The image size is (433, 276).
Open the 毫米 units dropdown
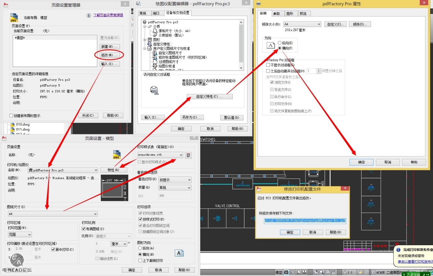pos(119,244)
